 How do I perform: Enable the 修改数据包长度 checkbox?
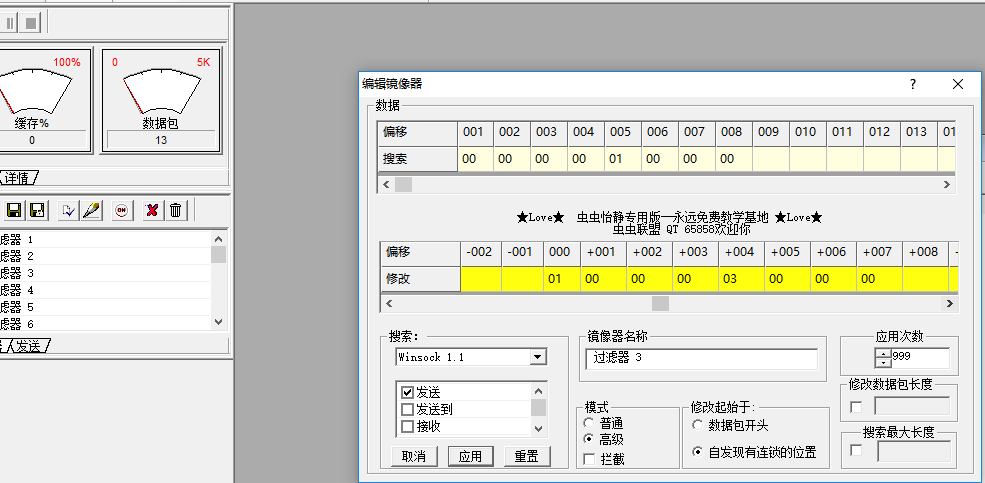click(855, 408)
